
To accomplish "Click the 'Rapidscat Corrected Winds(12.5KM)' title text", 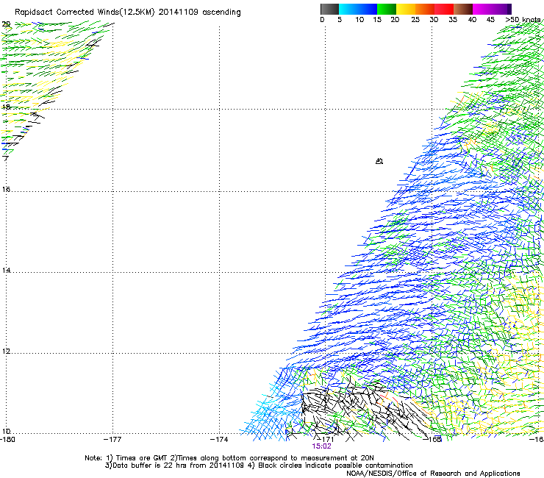I will [85, 13].
